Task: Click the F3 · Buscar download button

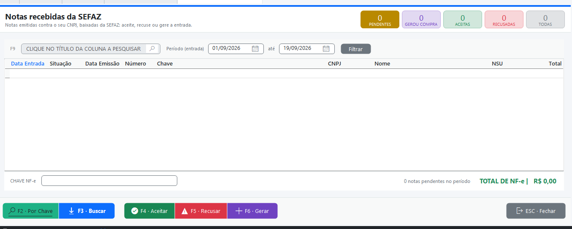Action: click(87, 211)
